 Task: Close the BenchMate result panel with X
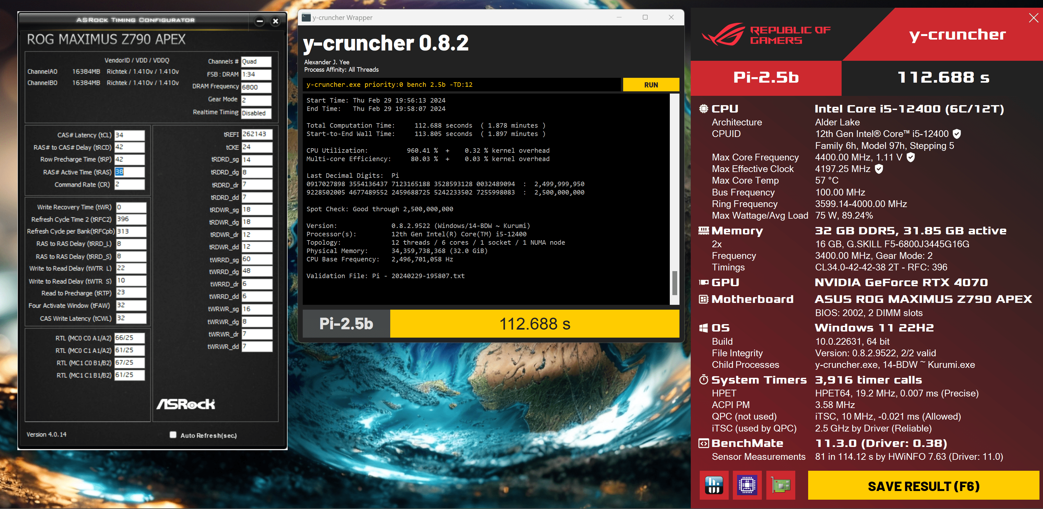tap(1033, 17)
